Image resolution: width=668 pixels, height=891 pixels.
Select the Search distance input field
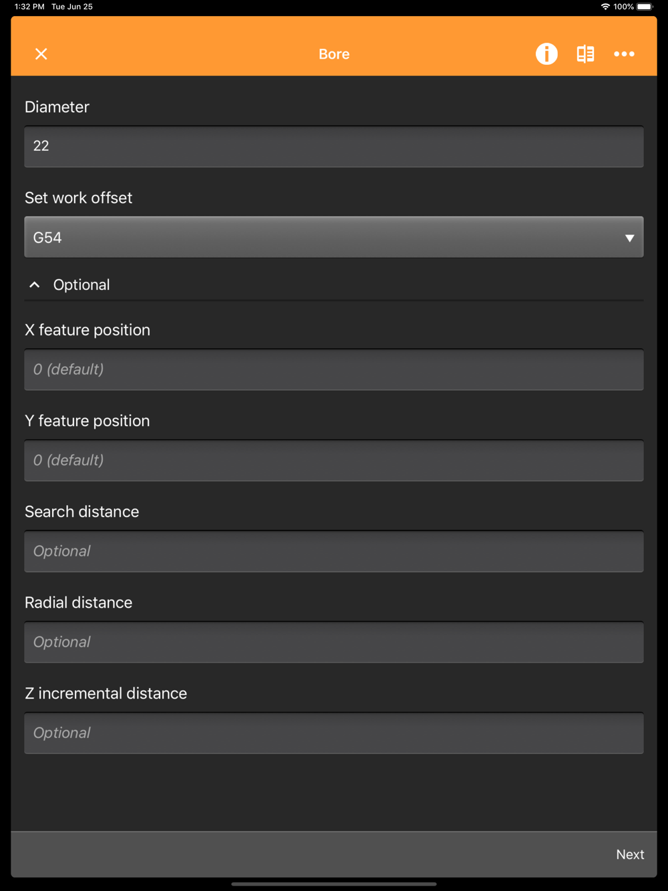[x=334, y=551]
